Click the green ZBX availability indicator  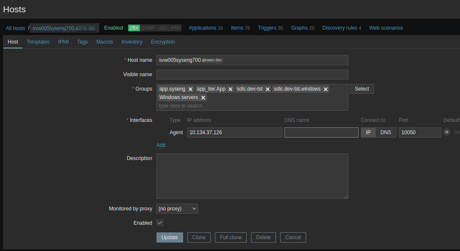click(134, 28)
